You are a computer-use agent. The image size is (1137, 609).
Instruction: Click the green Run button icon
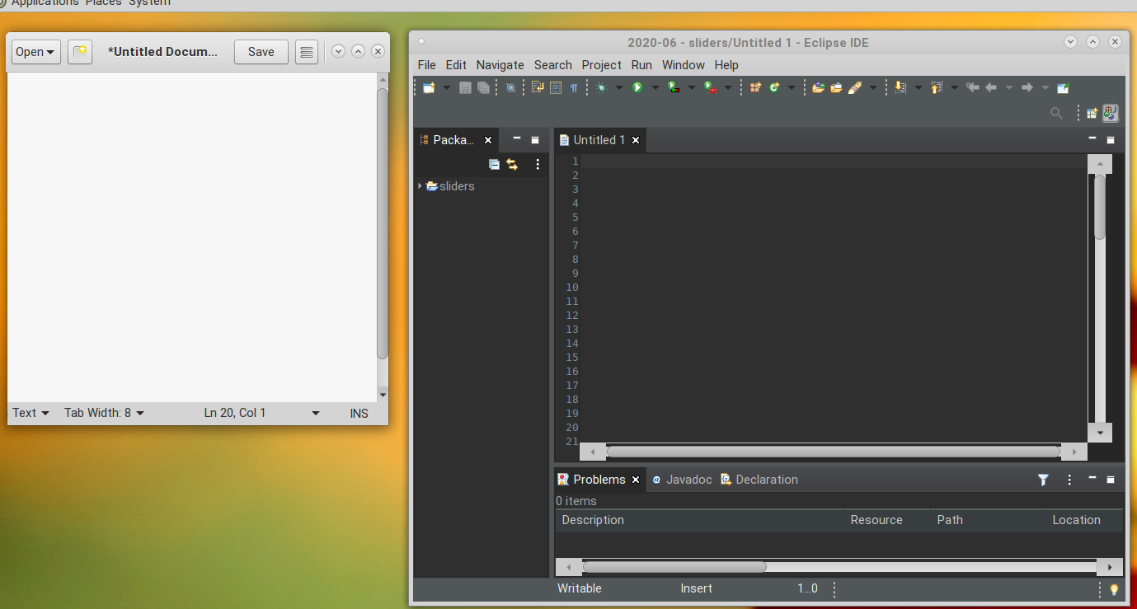637,87
